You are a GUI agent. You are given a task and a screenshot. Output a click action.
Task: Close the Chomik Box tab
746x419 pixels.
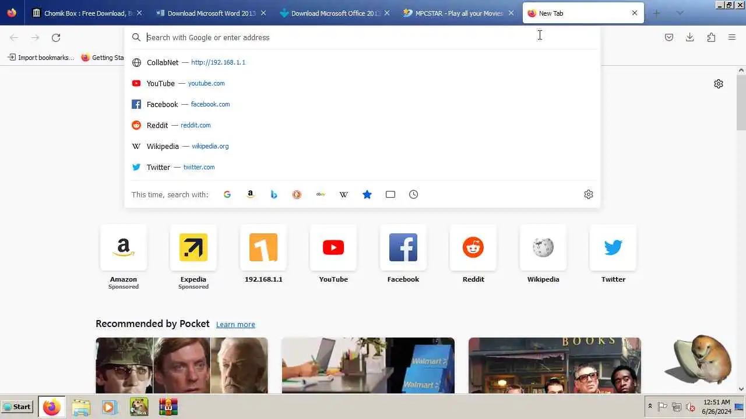[139, 13]
